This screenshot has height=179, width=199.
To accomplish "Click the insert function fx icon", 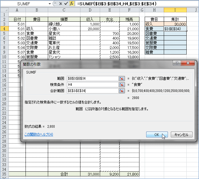I will pyautogui.click(x=72, y=4).
